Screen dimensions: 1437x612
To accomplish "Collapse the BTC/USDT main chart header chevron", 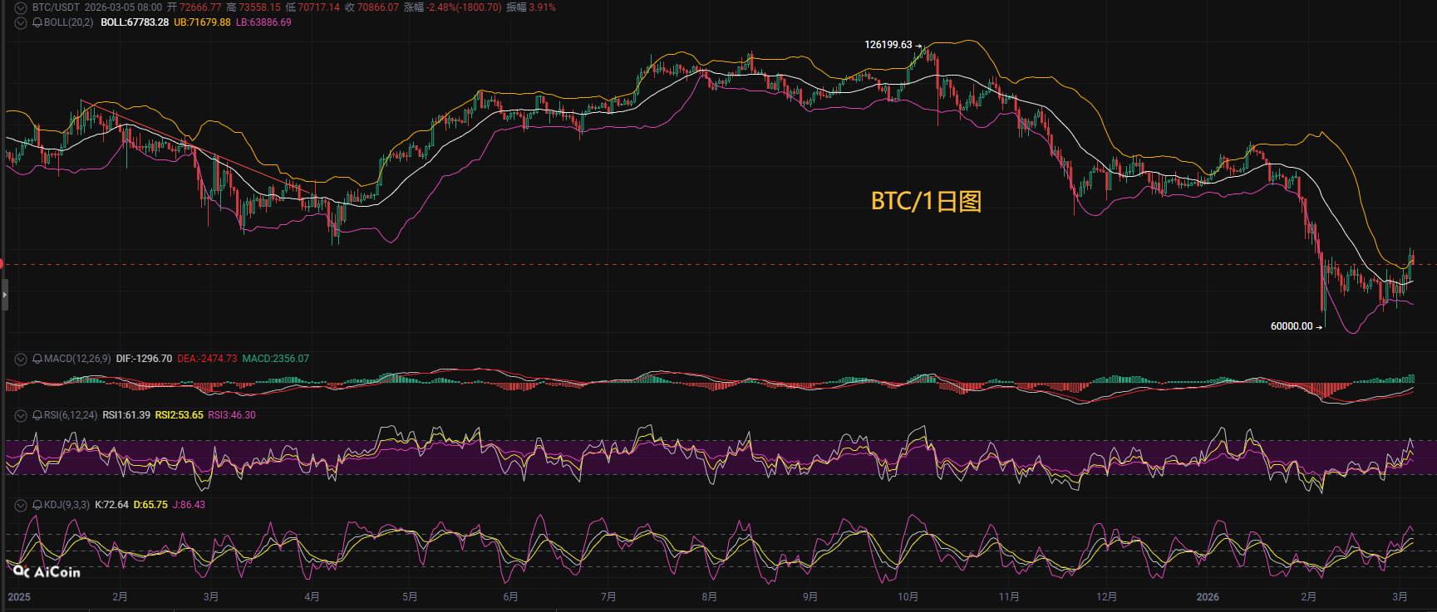I will point(21,7).
